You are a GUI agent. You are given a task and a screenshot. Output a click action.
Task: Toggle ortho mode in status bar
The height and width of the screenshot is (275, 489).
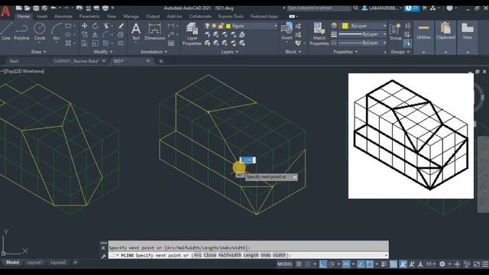coord(323,264)
